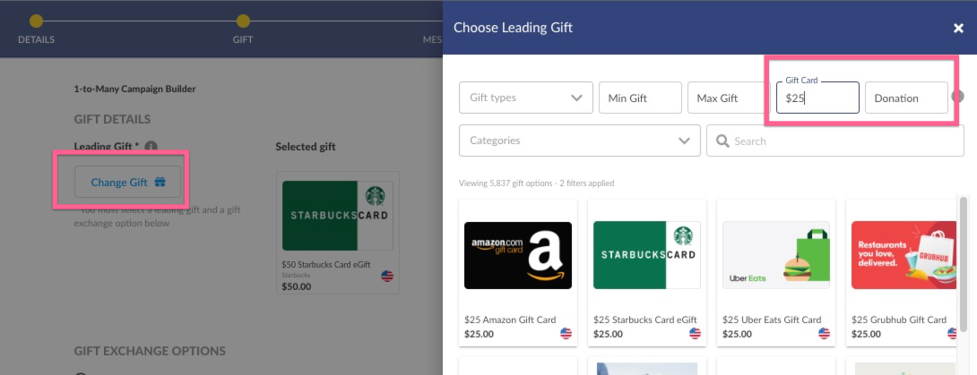Close the Choose Leading Gift panel
This screenshot has height=375, width=977.
[958, 28]
